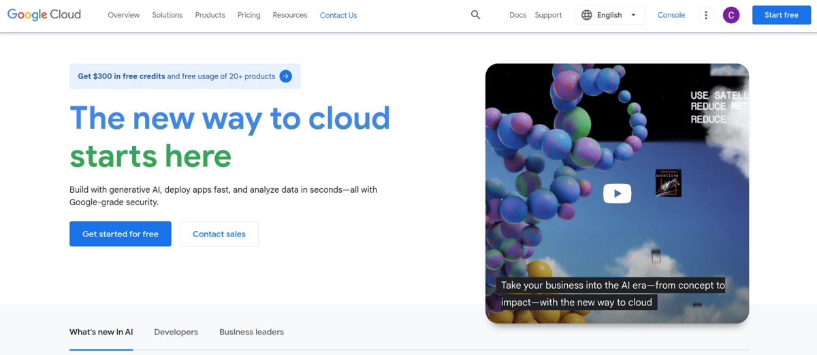Click Get started for free button
Screen dimensions: 817x355
click(x=121, y=234)
